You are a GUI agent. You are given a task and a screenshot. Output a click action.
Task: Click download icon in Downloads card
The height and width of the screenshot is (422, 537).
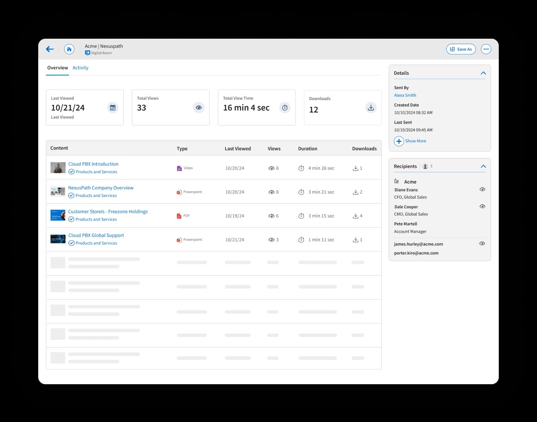click(x=371, y=108)
